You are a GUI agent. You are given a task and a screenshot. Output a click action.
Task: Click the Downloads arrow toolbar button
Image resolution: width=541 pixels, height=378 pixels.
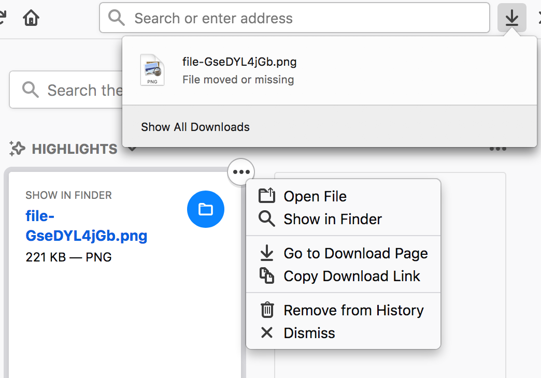click(x=511, y=18)
